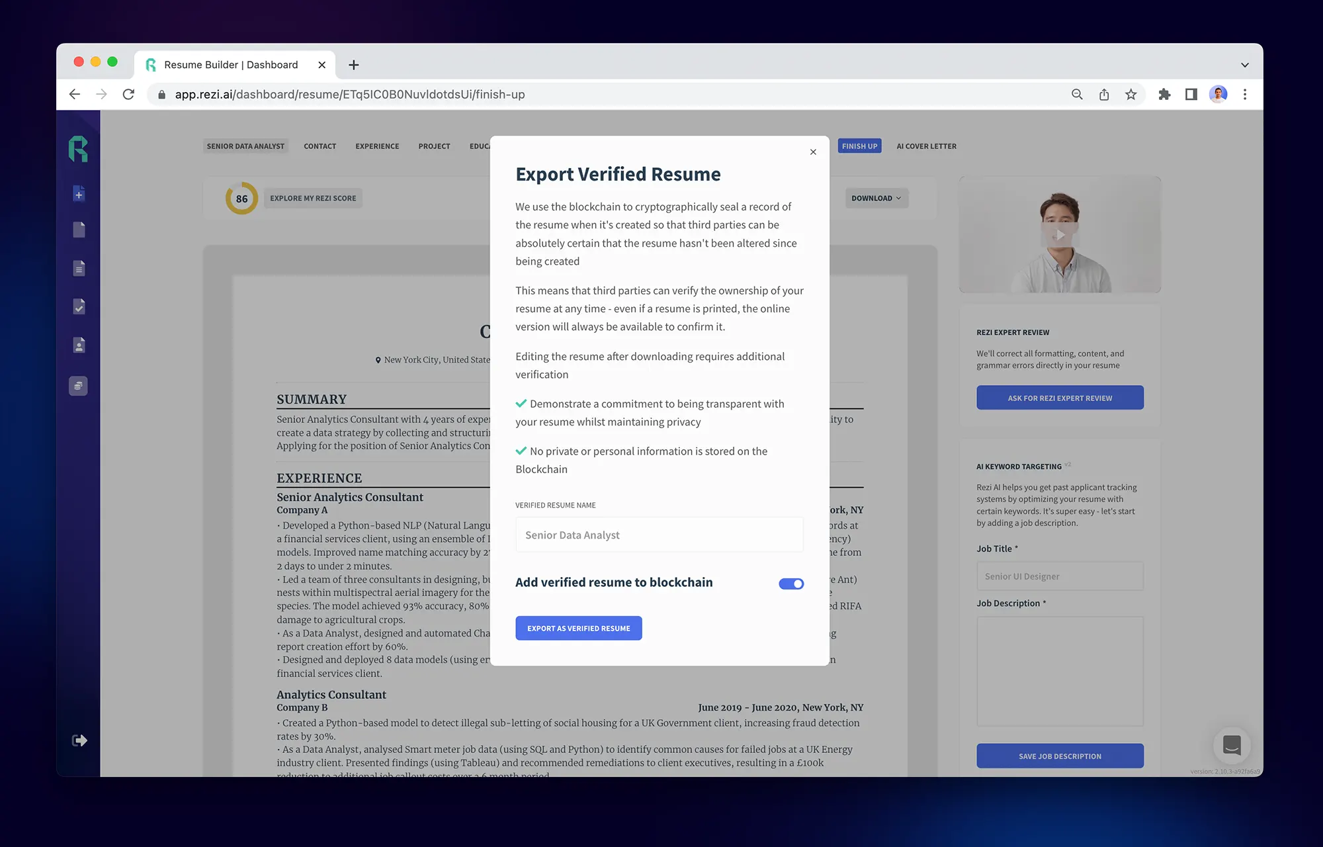Select the Senior Data Analyst tab
Image resolution: width=1323 pixels, height=847 pixels.
pos(245,146)
